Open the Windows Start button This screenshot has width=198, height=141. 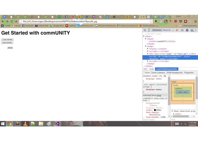(x=3, y=124)
